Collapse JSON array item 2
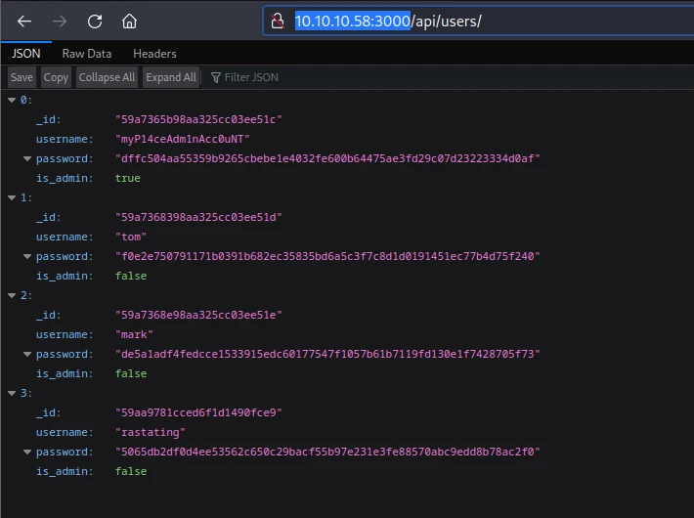The height and width of the screenshot is (518, 694). (x=12, y=296)
